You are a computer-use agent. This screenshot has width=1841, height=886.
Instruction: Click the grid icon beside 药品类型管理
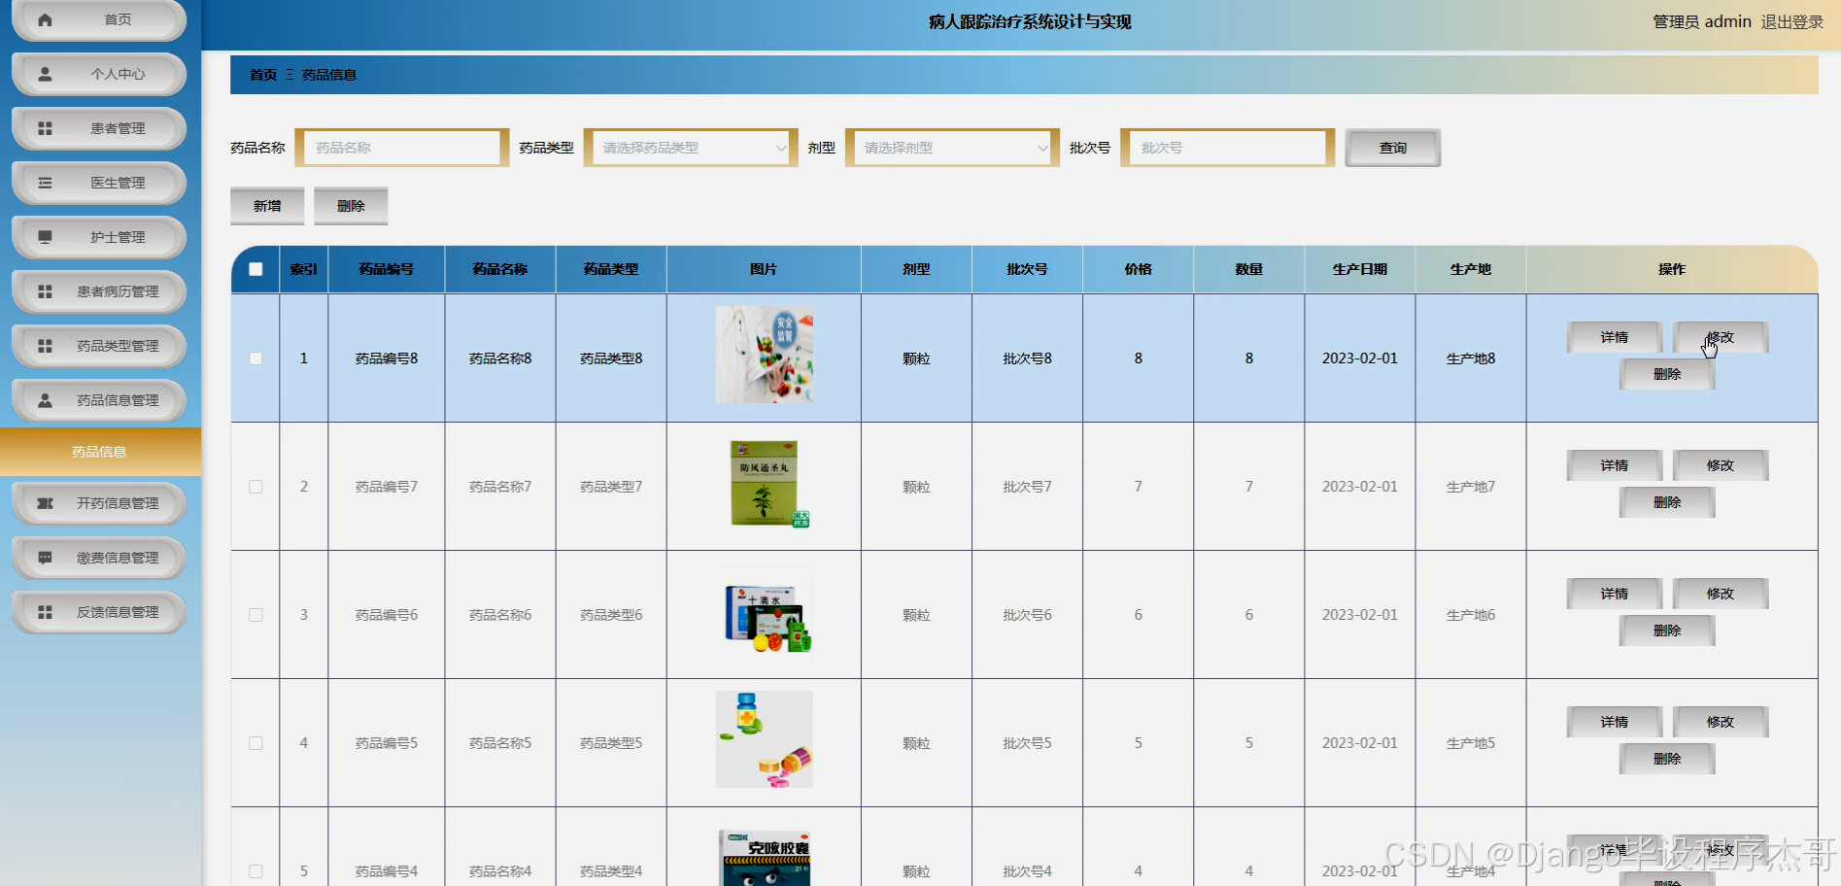pos(45,346)
